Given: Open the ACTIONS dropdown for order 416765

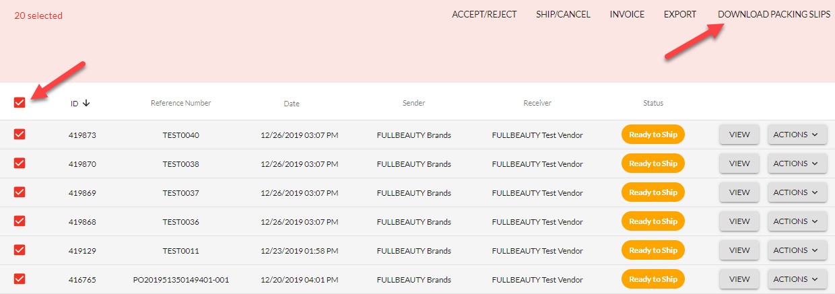Looking at the screenshot, I should tap(797, 279).
